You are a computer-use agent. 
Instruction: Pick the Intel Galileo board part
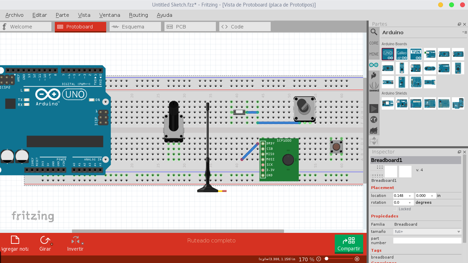(402, 54)
